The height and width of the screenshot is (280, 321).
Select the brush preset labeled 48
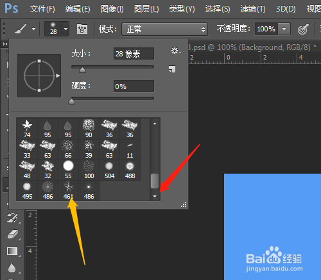click(27, 170)
